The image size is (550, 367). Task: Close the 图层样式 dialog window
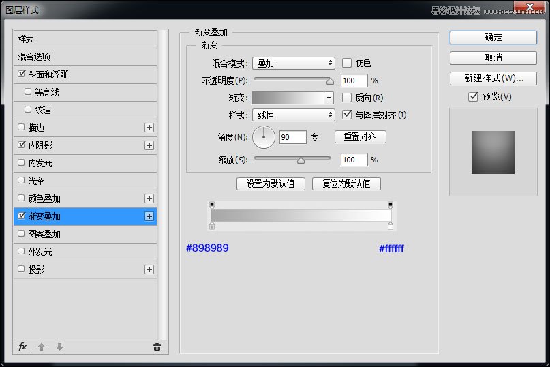point(530,6)
